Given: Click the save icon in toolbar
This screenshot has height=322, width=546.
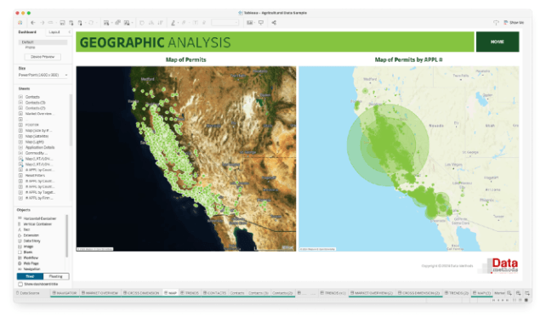Looking at the screenshot, I should click(62, 23).
